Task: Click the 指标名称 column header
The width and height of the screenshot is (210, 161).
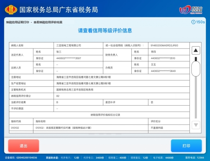Action: pos(91,121)
